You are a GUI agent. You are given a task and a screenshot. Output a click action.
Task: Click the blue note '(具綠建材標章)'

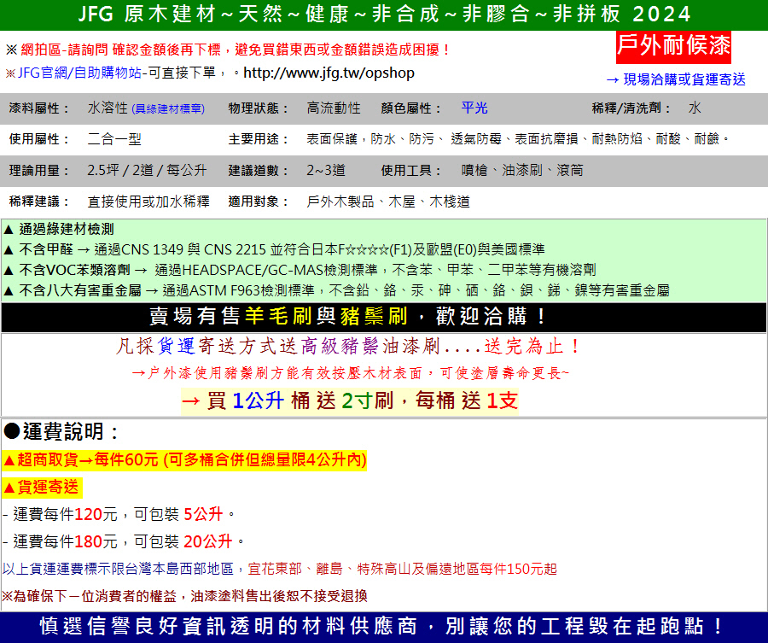[168, 108]
